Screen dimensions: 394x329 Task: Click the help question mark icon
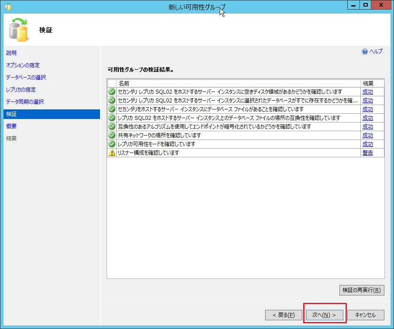point(365,51)
